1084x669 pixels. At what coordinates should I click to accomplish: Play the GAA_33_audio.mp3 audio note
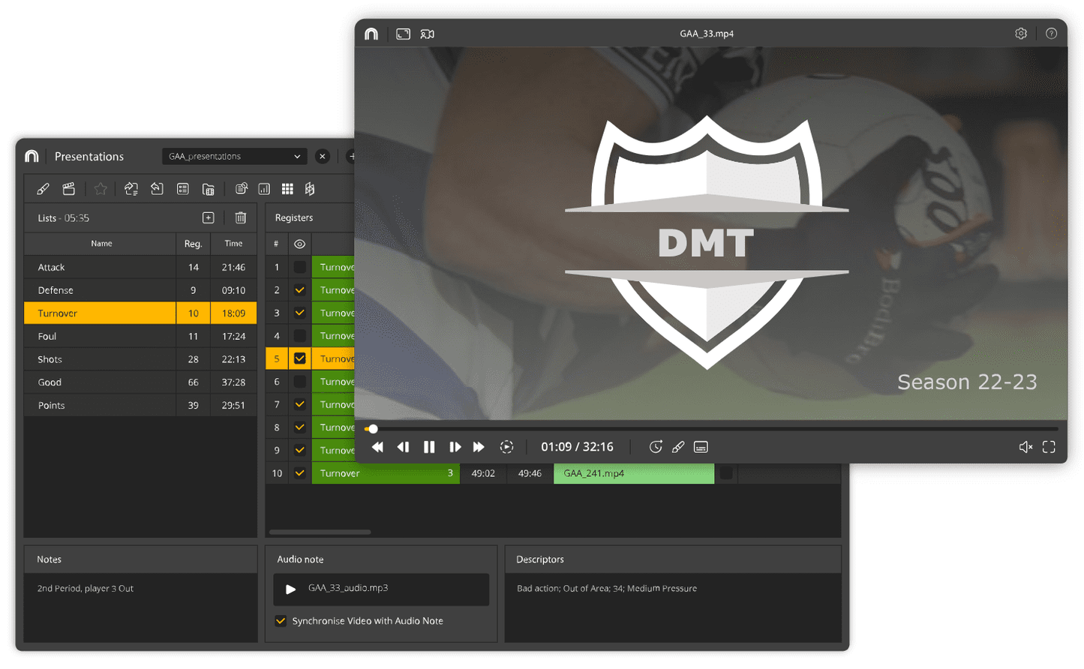tap(290, 589)
